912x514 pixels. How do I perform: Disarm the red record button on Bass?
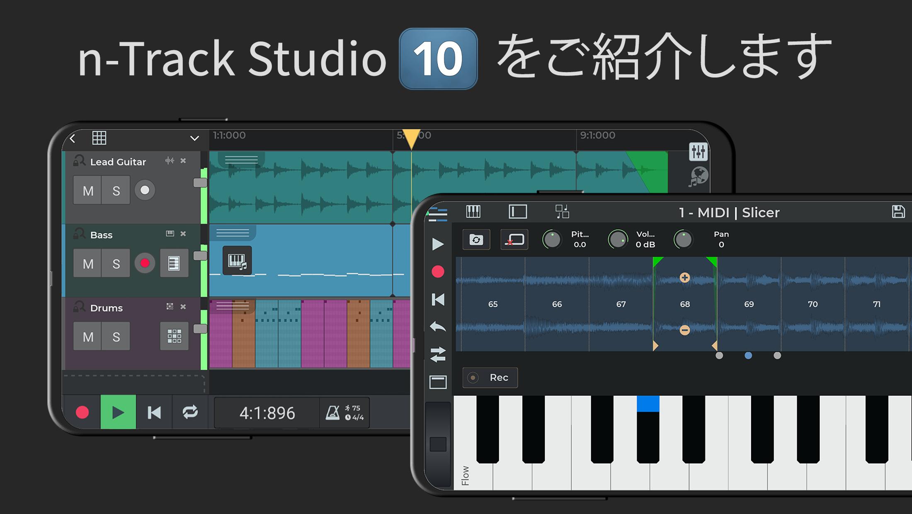click(x=145, y=263)
